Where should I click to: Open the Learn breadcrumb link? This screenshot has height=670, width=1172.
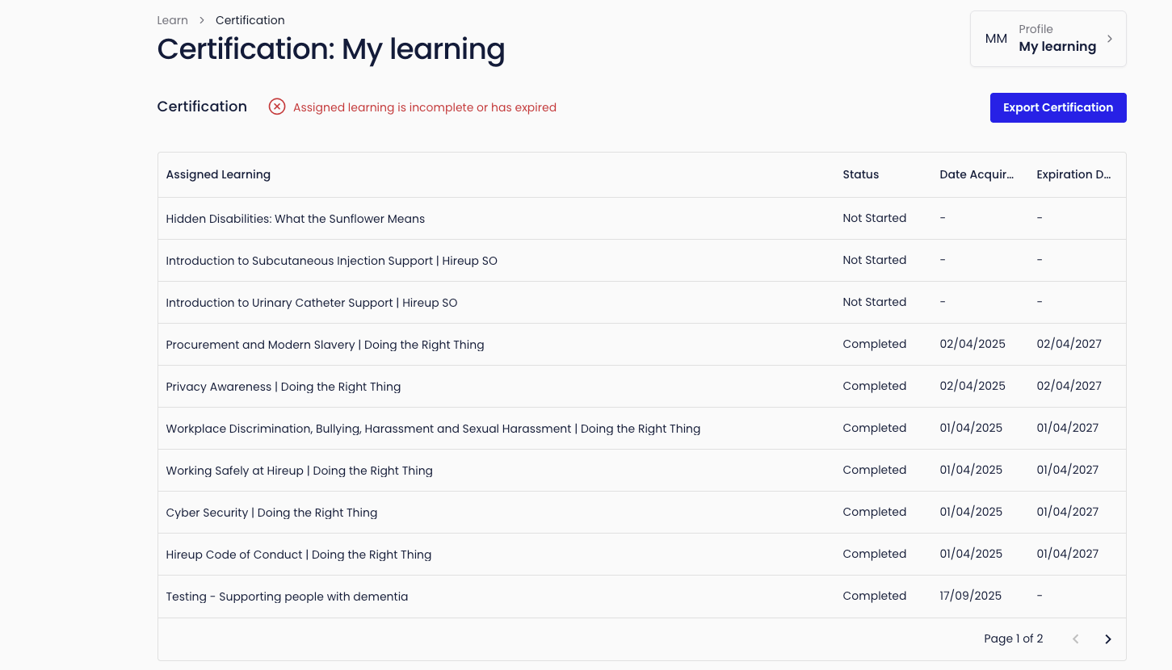click(172, 20)
